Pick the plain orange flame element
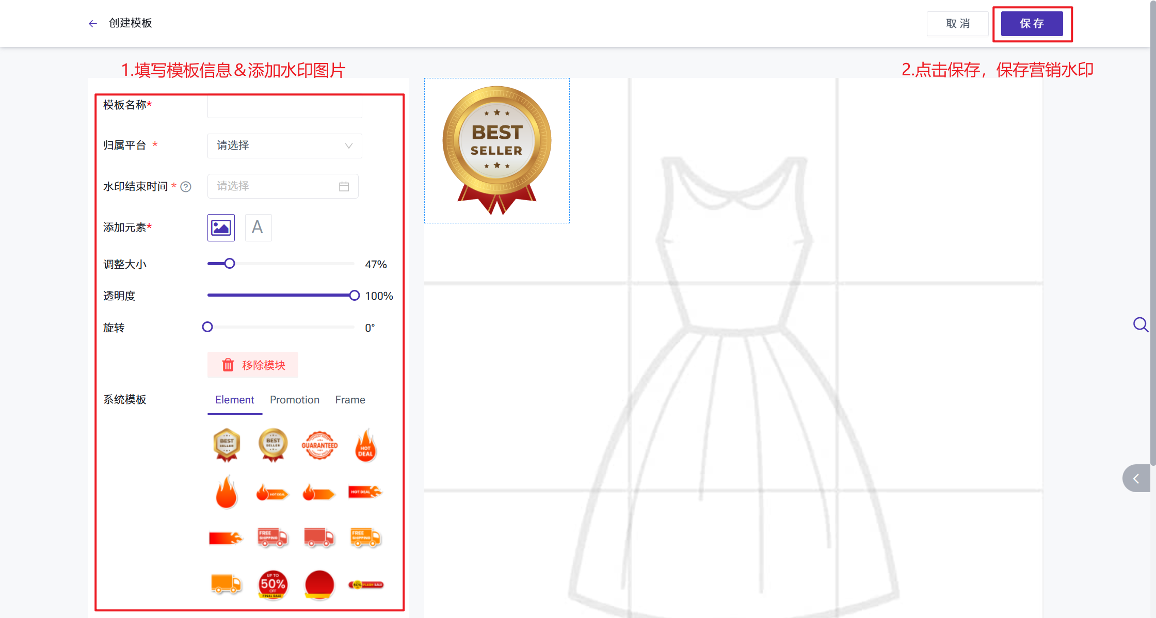This screenshot has height=618, width=1156. coord(226,492)
